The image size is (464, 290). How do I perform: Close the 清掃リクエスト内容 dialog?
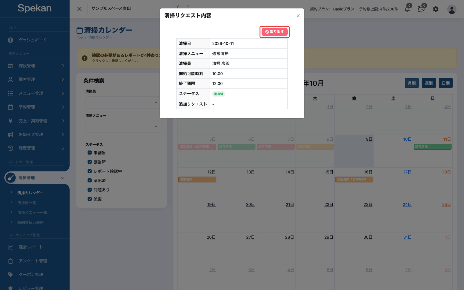(298, 16)
